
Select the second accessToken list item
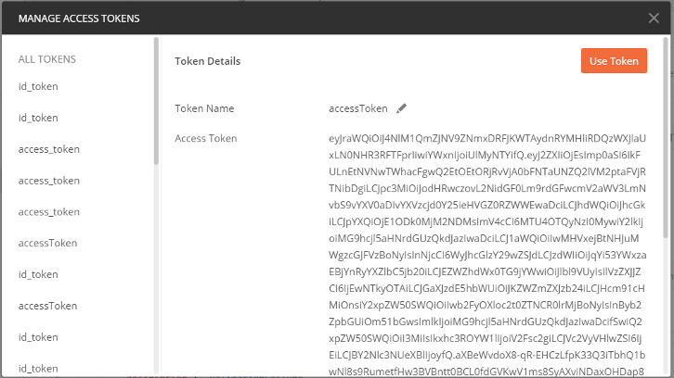click(47, 305)
